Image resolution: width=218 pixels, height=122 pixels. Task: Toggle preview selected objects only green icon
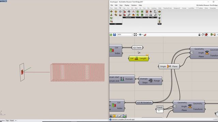[211, 35]
